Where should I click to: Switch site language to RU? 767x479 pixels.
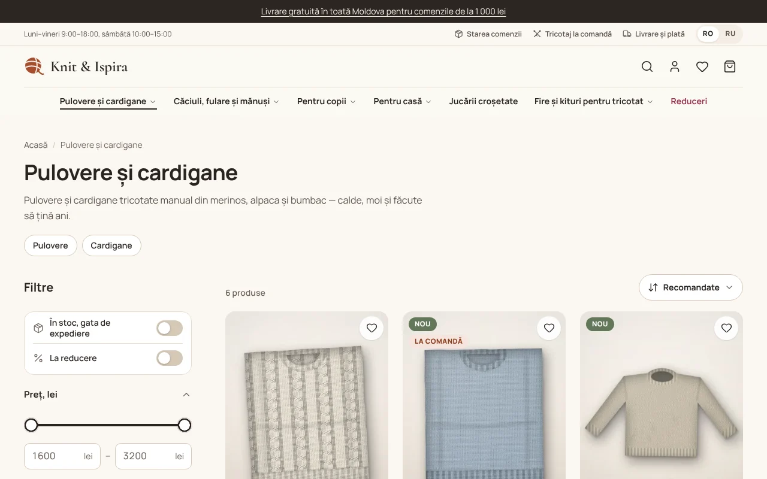click(730, 34)
